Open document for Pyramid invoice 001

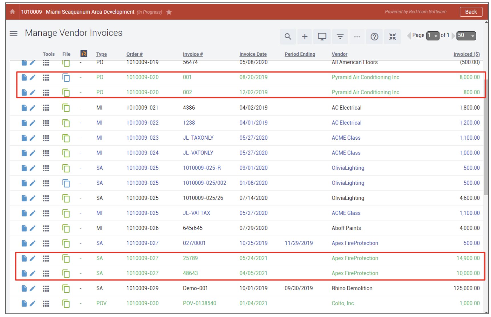pyautogui.click(x=24, y=77)
